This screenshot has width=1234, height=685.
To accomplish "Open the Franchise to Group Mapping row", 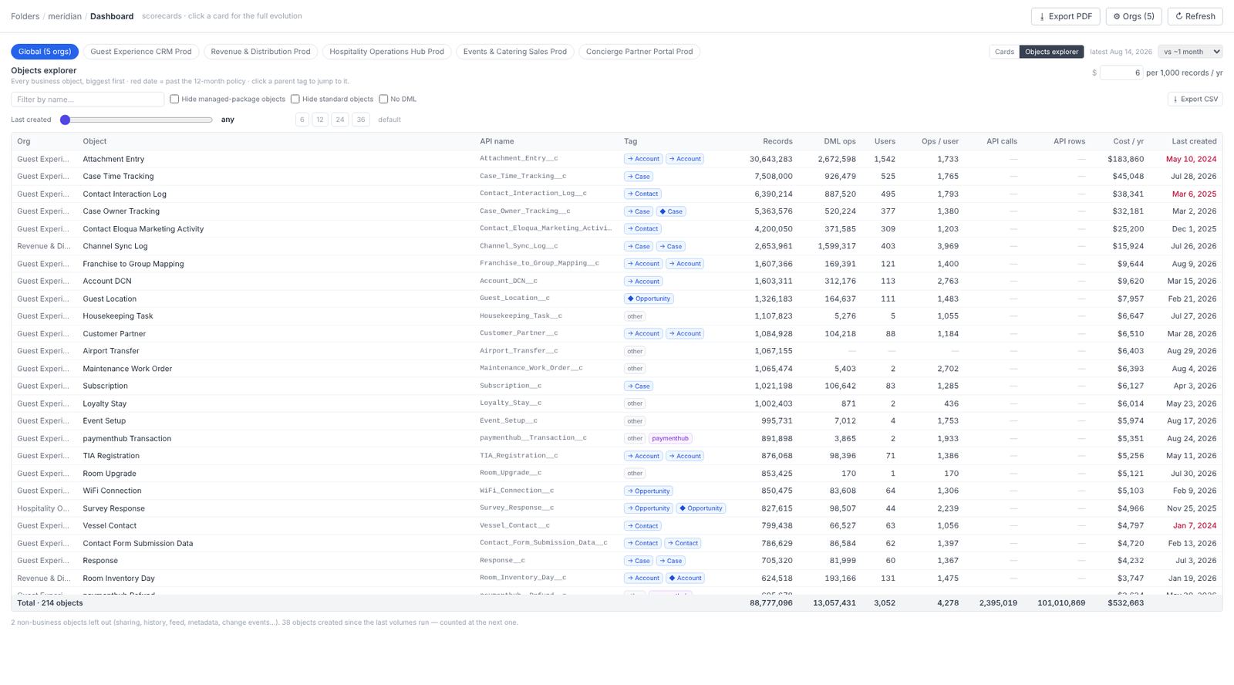I will click(616, 264).
